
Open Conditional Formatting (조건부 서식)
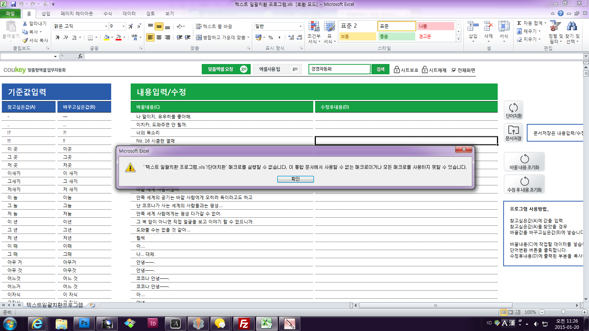tap(314, 32)
